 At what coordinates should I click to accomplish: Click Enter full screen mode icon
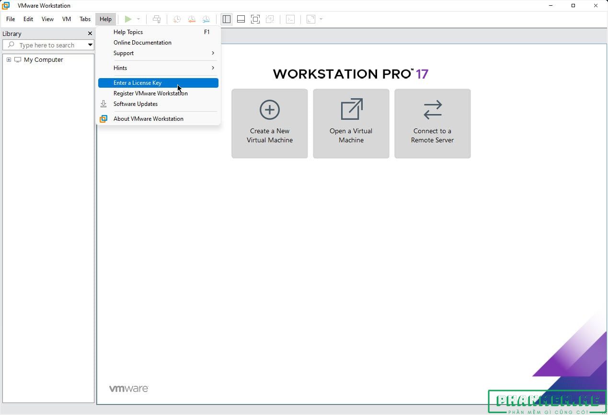click(255, 19)
